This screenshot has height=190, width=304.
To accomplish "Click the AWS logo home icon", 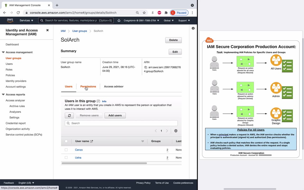I will coord(10,20).
